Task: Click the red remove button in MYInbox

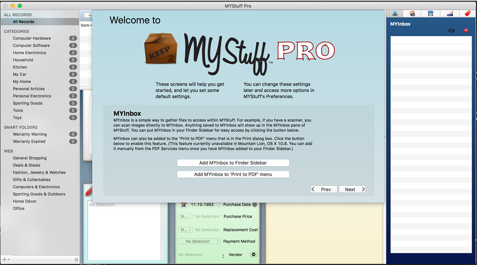Action: point(466,31)
